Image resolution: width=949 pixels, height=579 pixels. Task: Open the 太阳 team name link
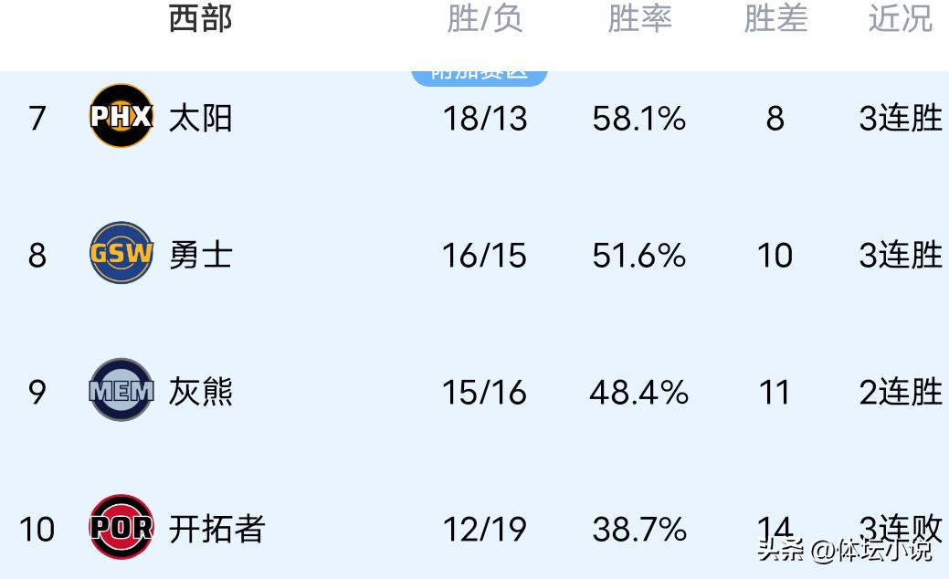[x=200, y=118]
